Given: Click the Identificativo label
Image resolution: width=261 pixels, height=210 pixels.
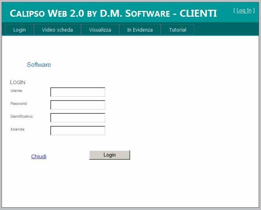Looking at the screenshot, I should pyautogui.click(x=22, y=116).
